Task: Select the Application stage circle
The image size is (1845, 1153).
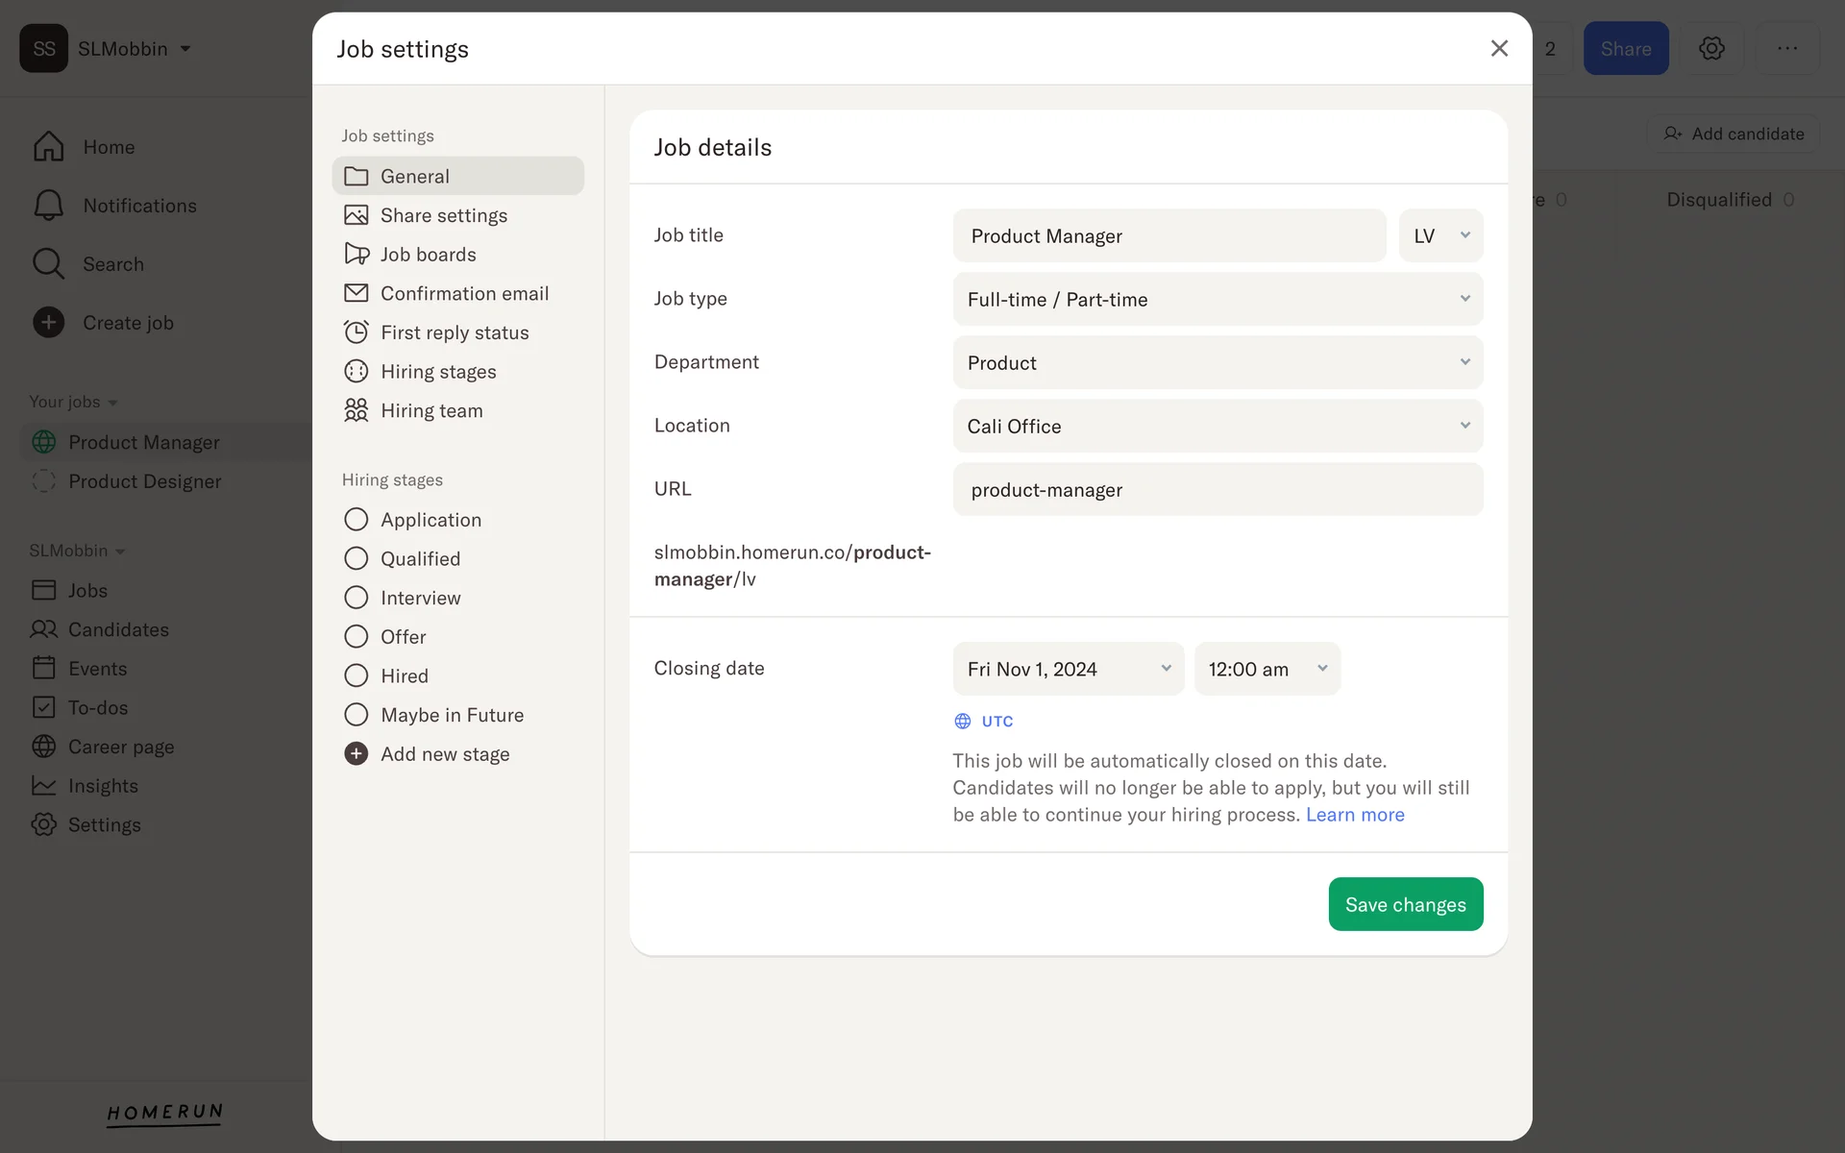Action: [x=356, y=520]
